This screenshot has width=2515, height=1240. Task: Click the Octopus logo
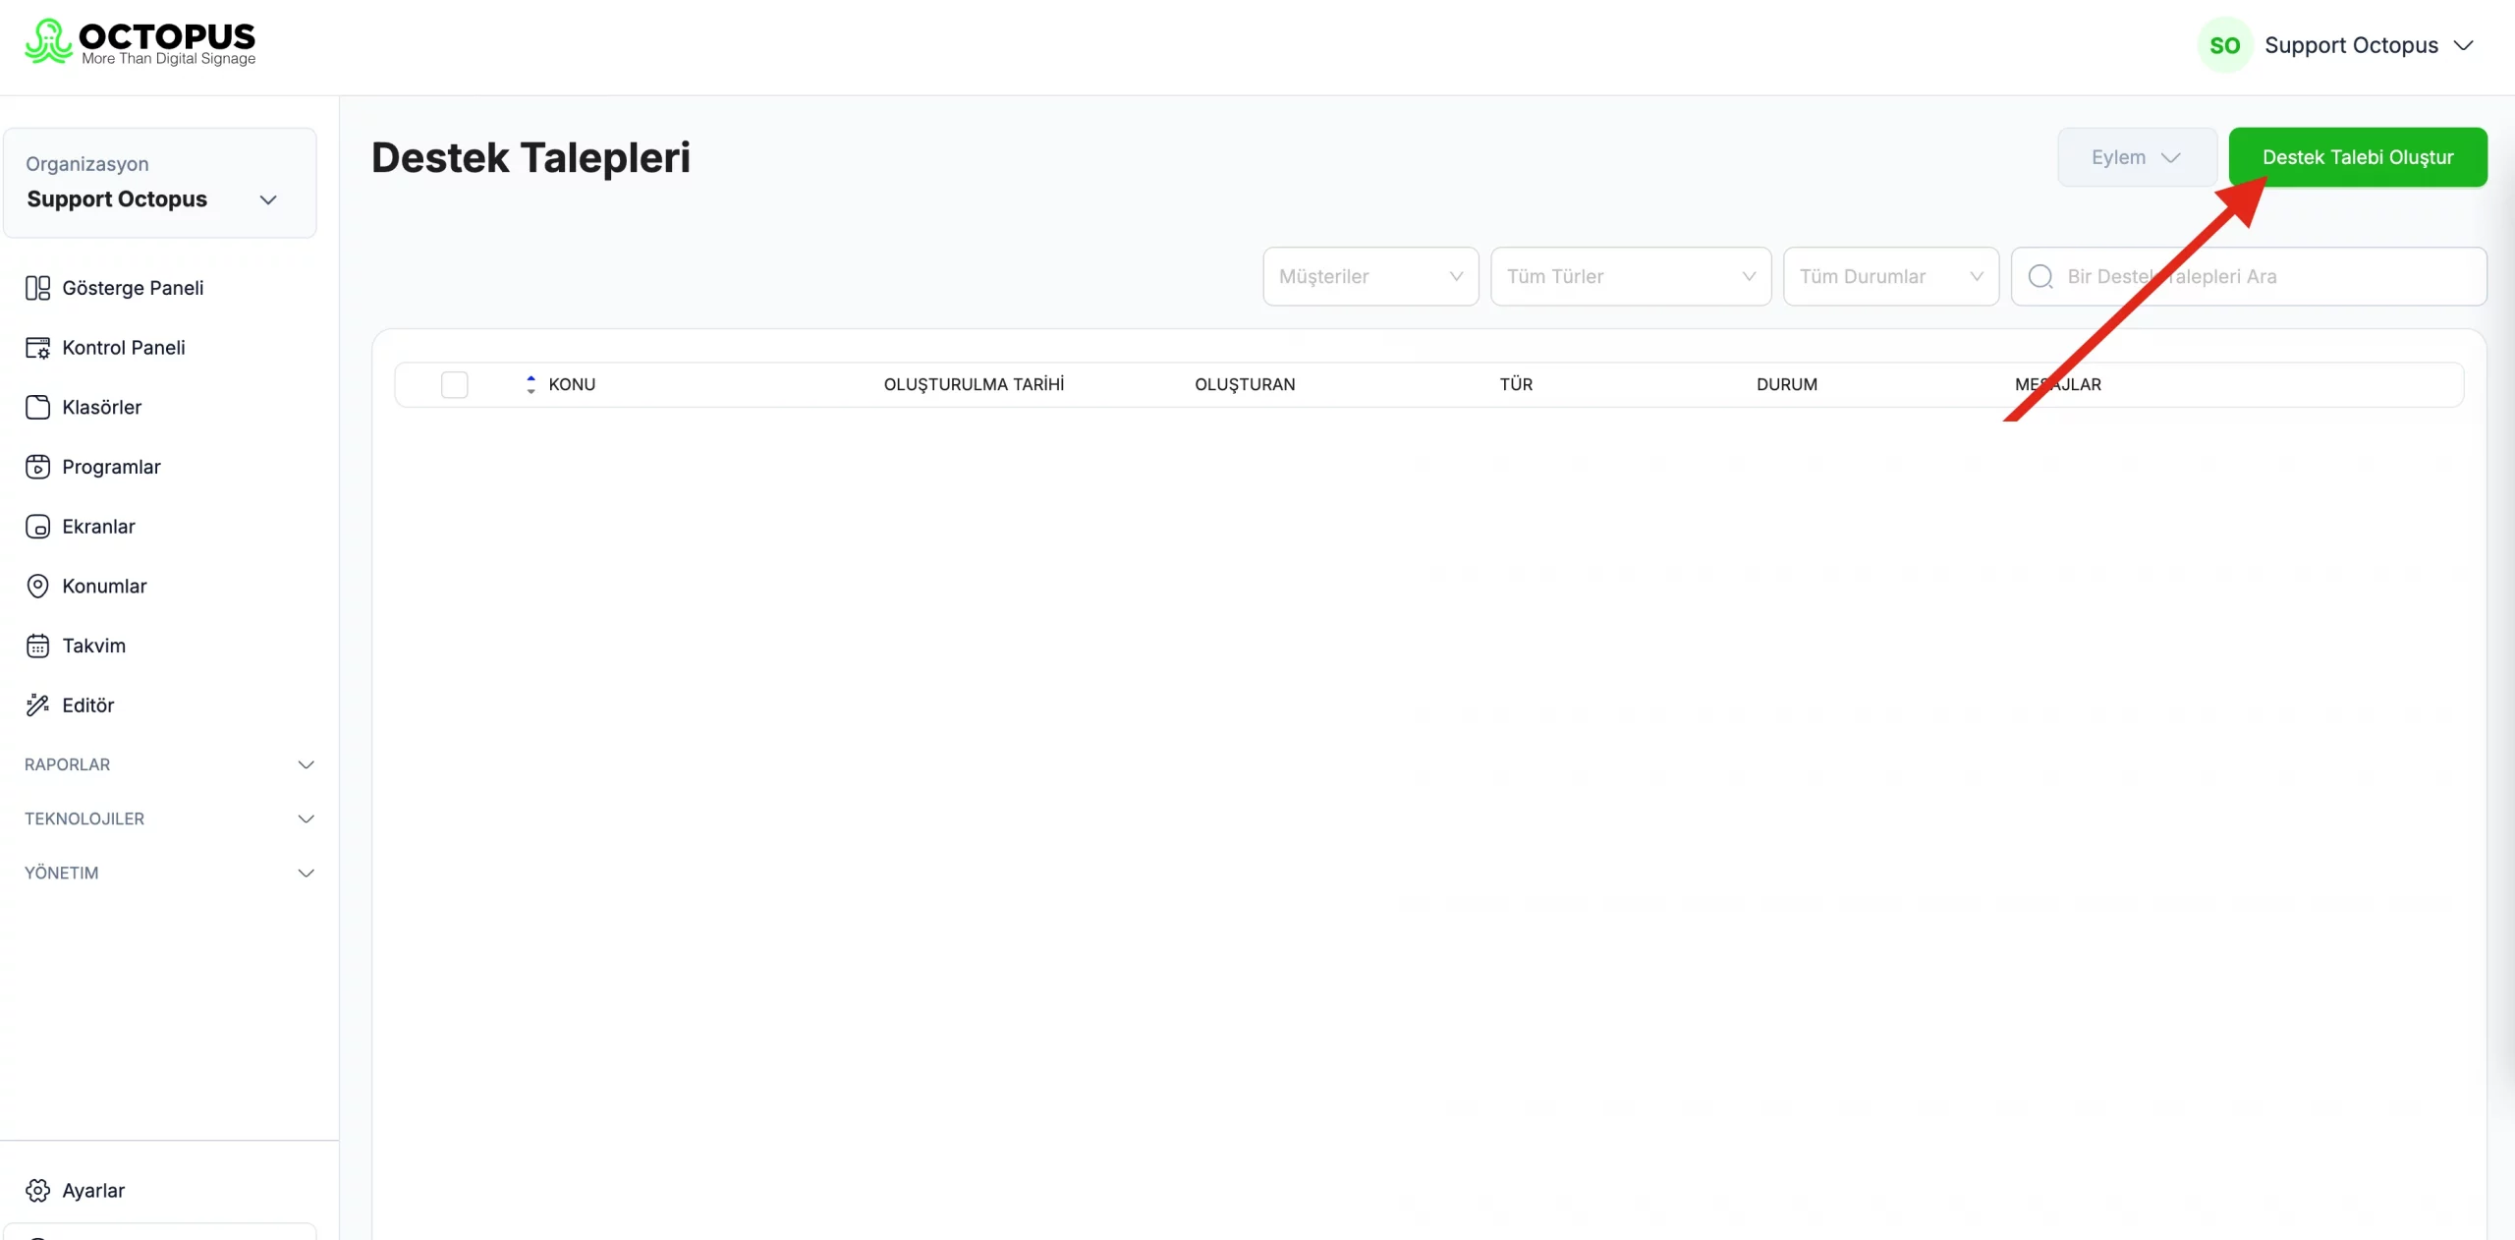coord(140,43)
